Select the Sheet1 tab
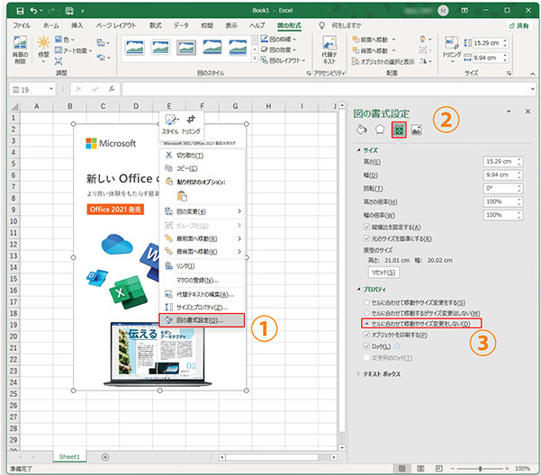This screenshot has height=475, width=541. (69, 457)
